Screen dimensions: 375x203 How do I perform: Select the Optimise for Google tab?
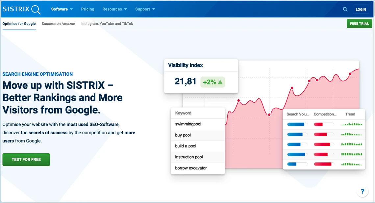click(19, 24)
